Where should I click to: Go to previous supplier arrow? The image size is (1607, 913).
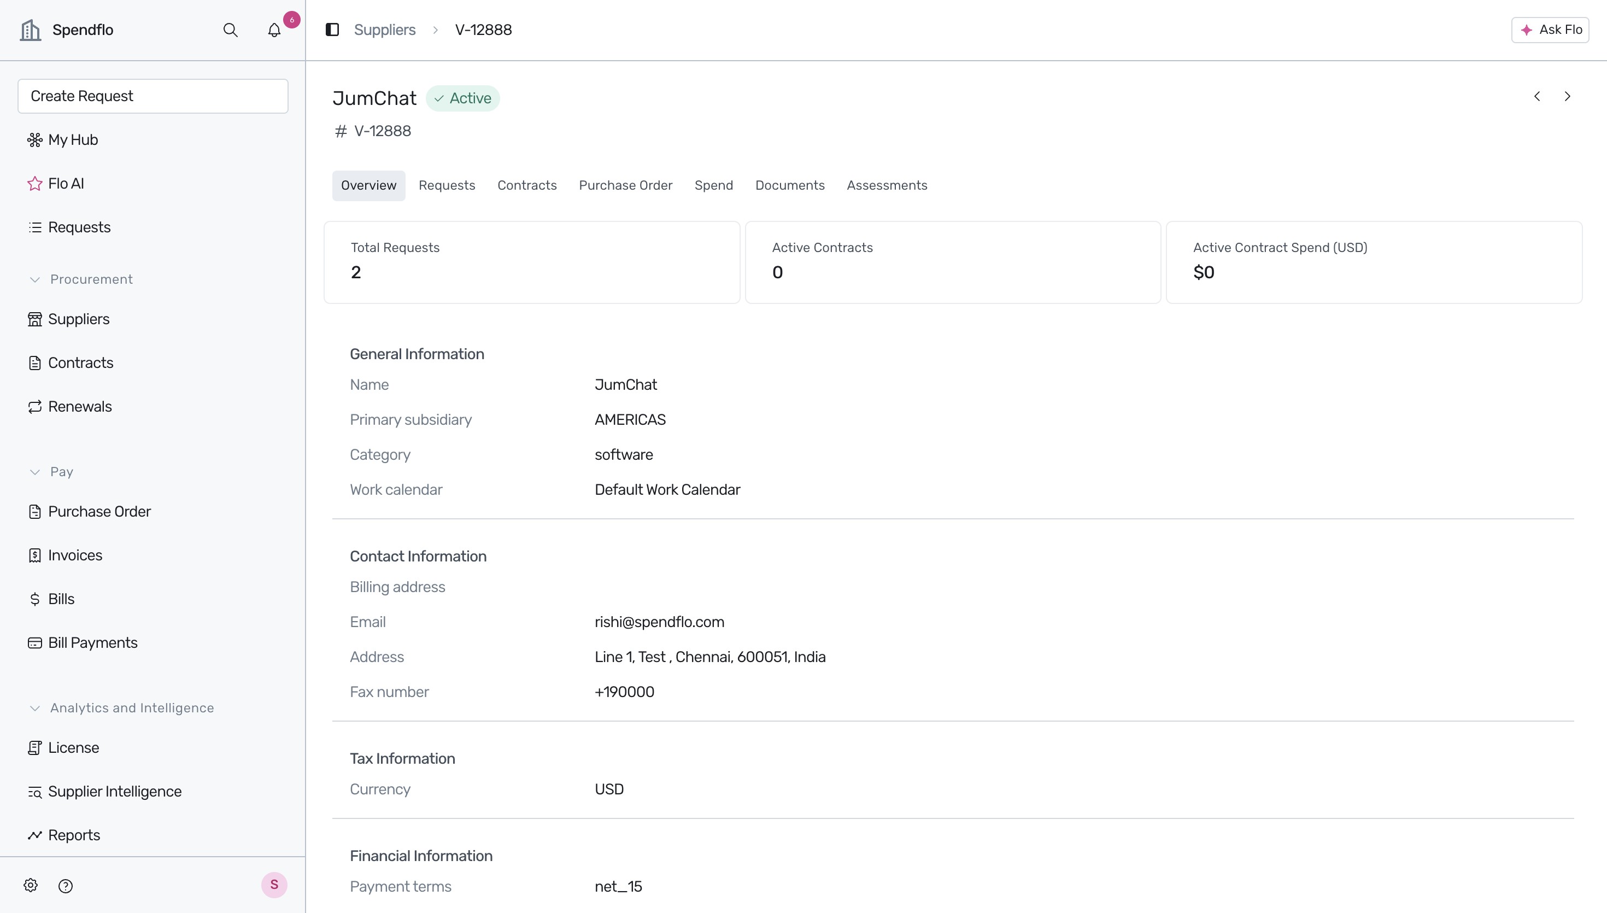(1537, 96)
